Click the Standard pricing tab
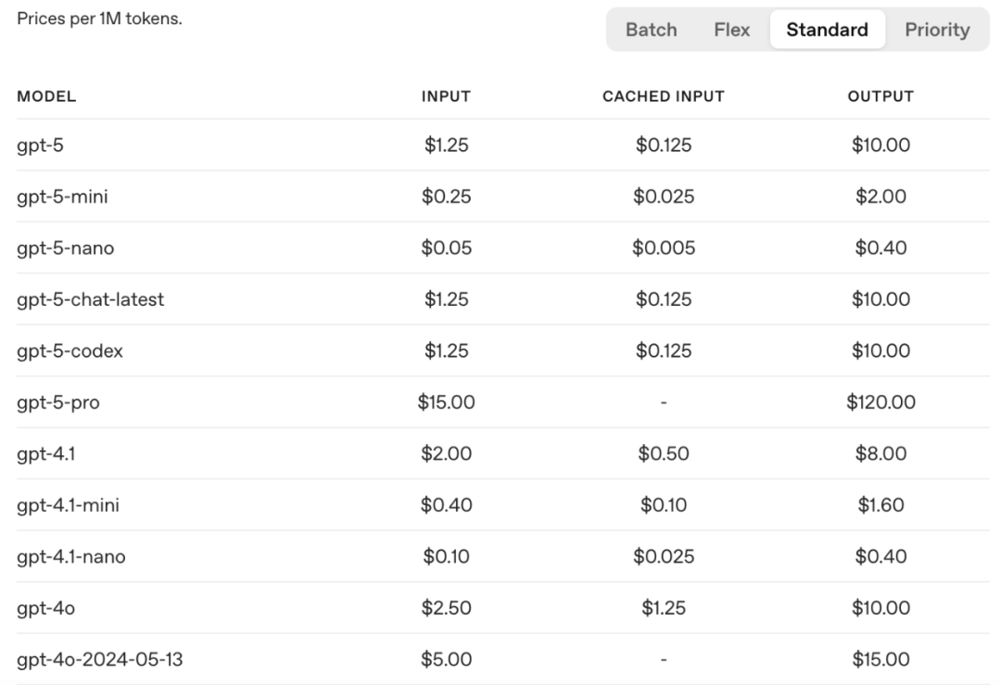This screenshot has height=685, width=1001. pos(827,30)
